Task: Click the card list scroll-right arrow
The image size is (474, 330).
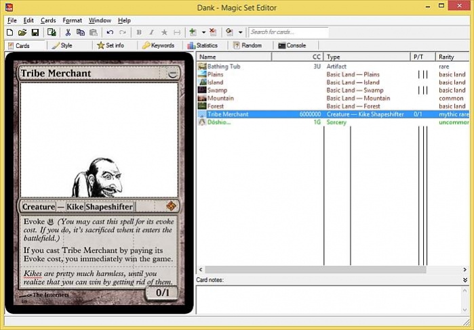Action: click(x=465, y=269)
